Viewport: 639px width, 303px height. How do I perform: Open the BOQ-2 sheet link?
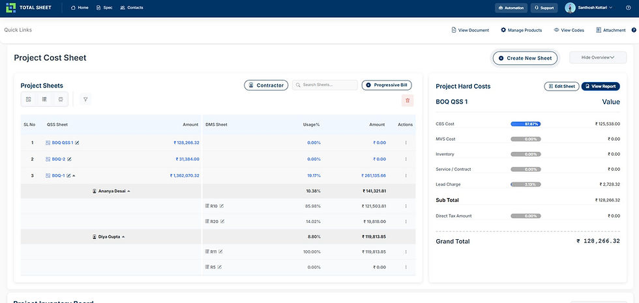(x=59, y=159)
